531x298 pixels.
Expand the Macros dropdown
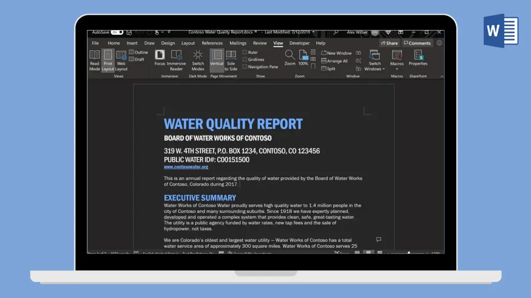tap(397, 69)
